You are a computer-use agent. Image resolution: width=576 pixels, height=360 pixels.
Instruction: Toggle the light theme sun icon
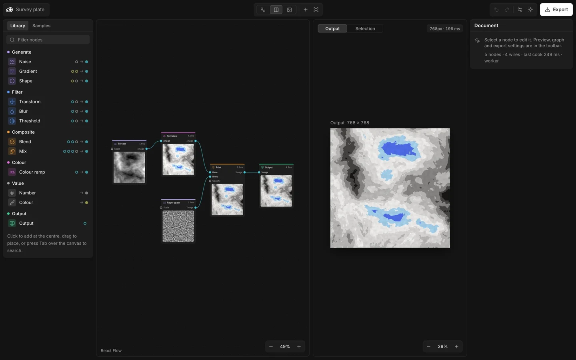click(530, 10)
